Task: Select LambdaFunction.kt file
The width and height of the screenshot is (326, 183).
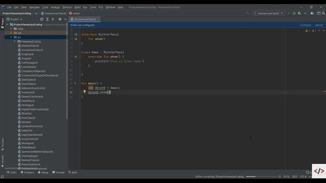Action: point(32,126)
